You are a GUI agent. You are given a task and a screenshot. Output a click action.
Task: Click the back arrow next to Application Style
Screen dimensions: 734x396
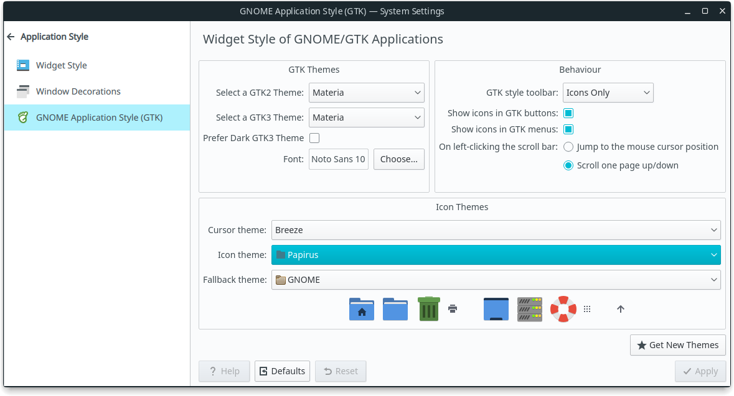11,36
